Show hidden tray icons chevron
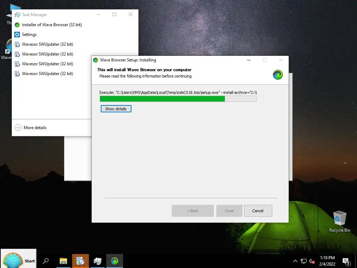Screen dimensions: 357x268 pos(295,261)
